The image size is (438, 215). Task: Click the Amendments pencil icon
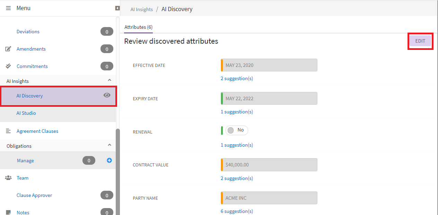click(8, 49)
